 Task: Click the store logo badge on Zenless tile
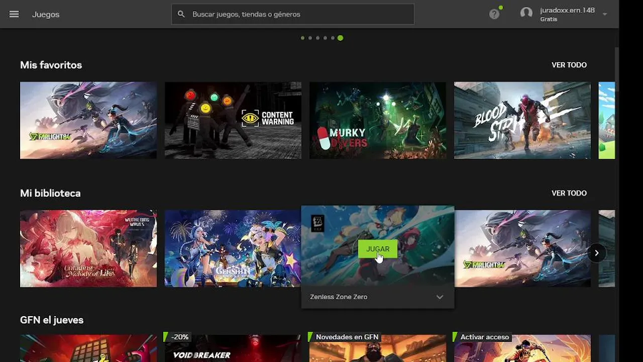(317, 223)
